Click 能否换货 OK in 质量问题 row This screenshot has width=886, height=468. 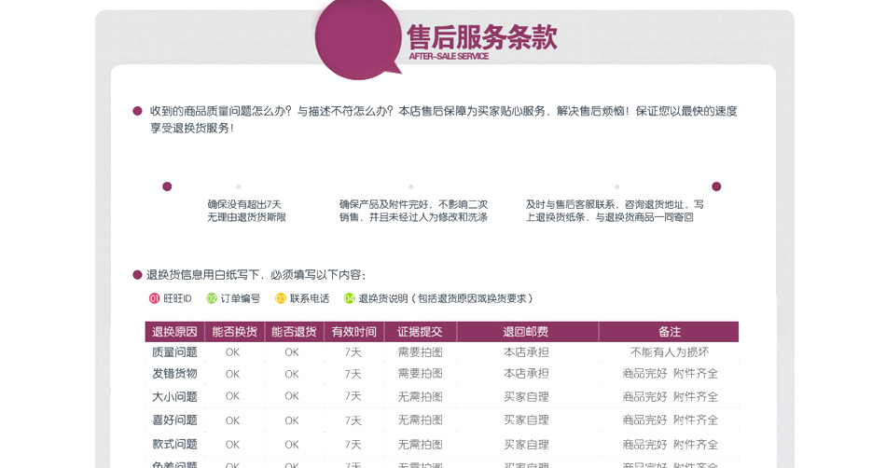pyautogui.click(x=233, y=352)
